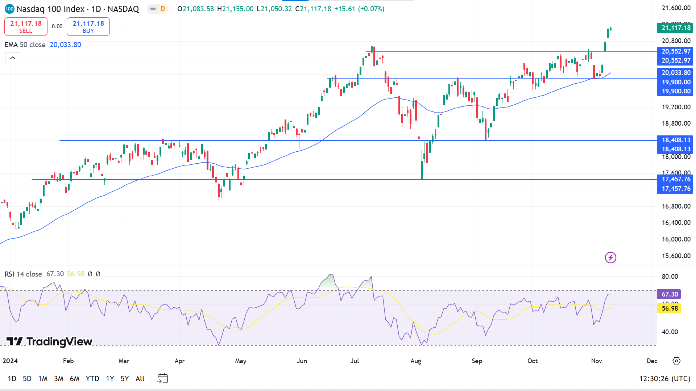Open the go-to-date calendar icon
The image size is (696, 391).
[x=162, y=378]
